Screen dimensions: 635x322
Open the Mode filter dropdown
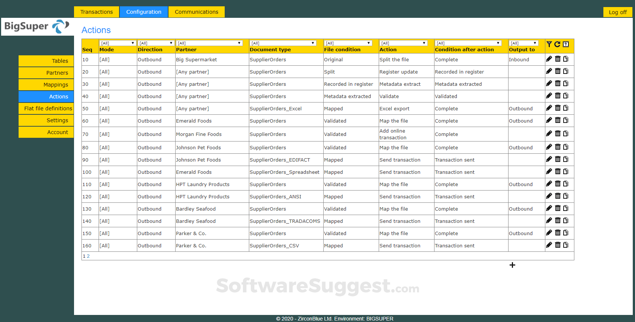(x=118, y=43)
